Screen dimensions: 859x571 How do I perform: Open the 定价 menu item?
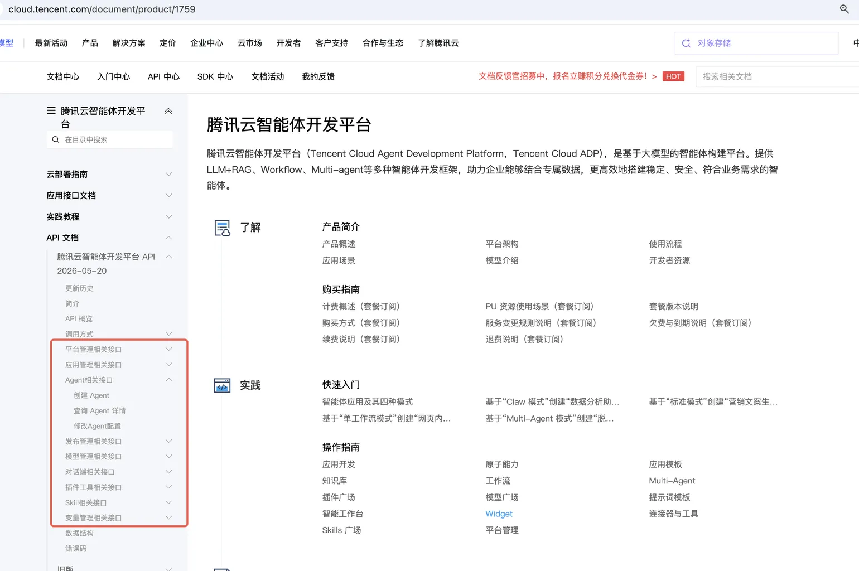tap(167, 43)
